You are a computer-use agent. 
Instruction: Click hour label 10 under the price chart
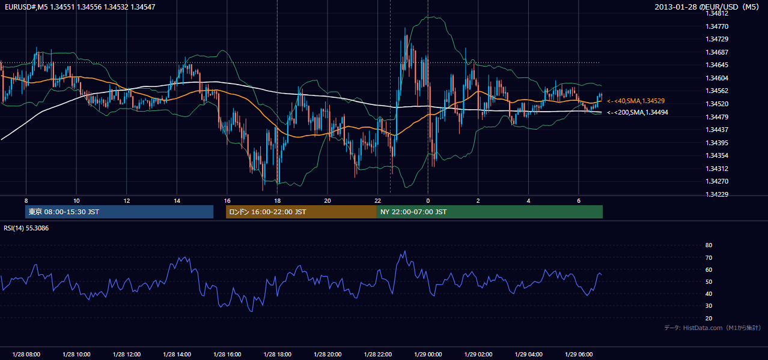click(x=76, y=200)
